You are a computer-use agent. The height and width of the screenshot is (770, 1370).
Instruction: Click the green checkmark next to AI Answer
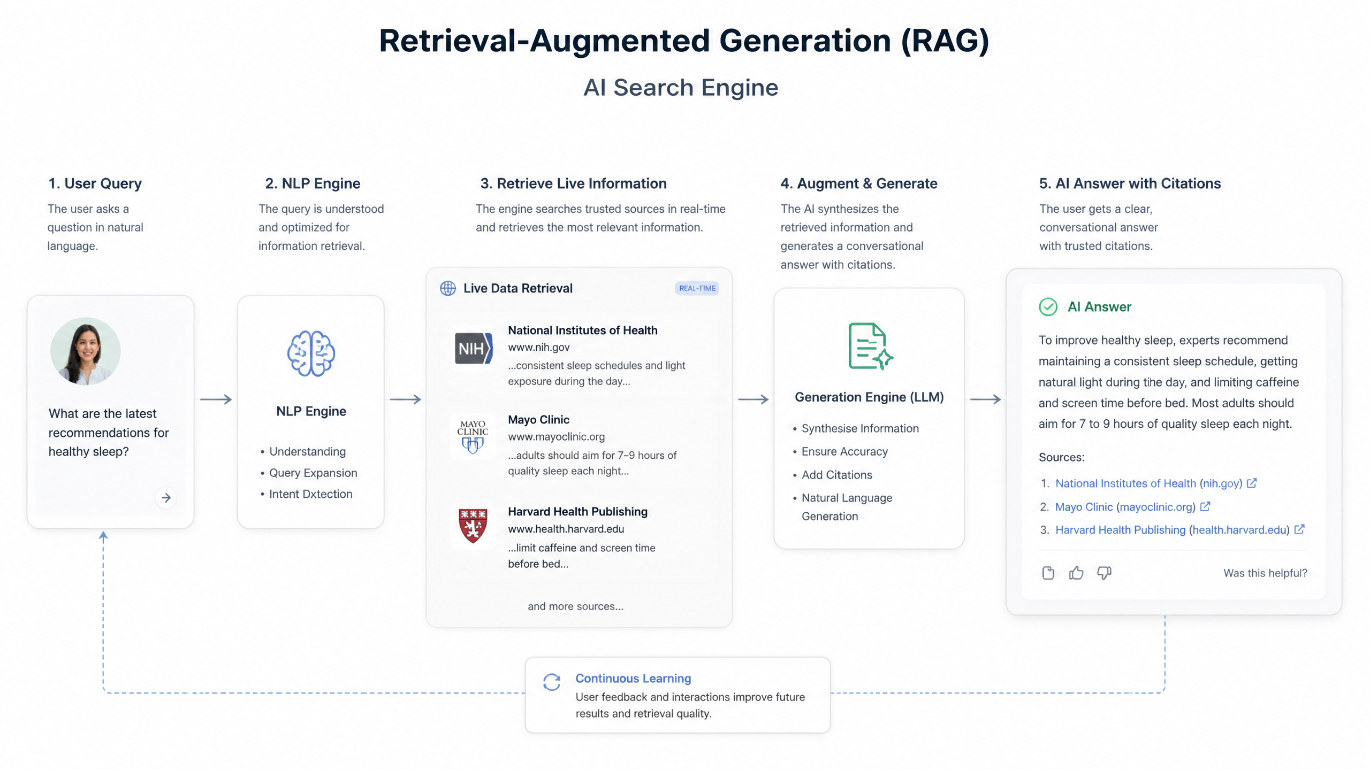(1048, 307)
